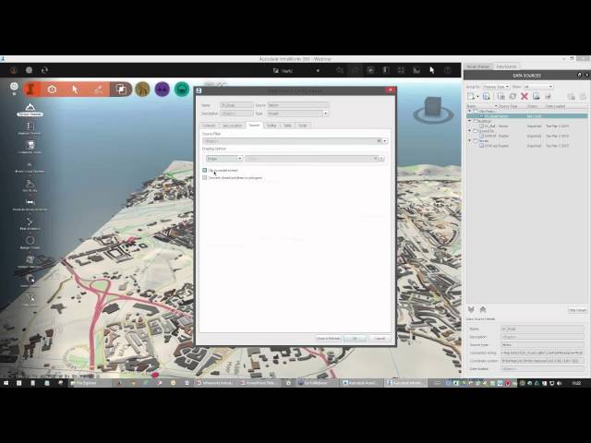Screen dimensions: 591x443
Task: Click the refresh data source icon beside red X
Action: point(513,96)
